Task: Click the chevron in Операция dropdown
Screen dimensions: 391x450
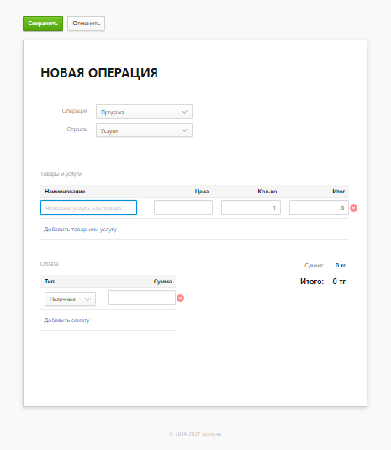Action: 184,112
